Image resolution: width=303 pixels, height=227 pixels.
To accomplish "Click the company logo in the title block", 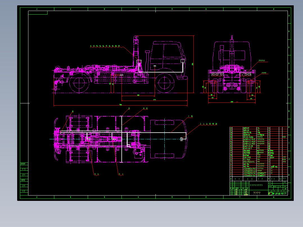I will (x=270, y=193).
